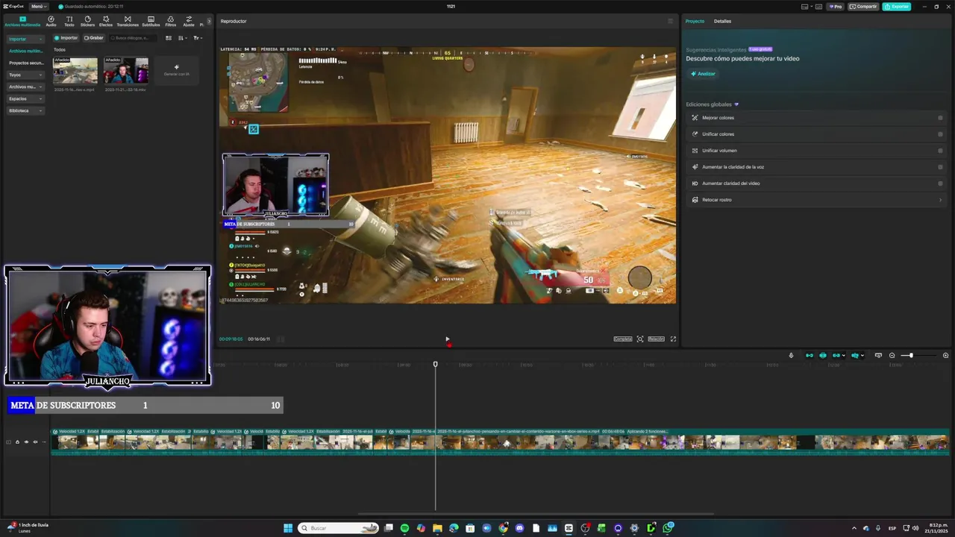Toggle main track magnet icon
The image size is (955, 537).
coord(810,355)
